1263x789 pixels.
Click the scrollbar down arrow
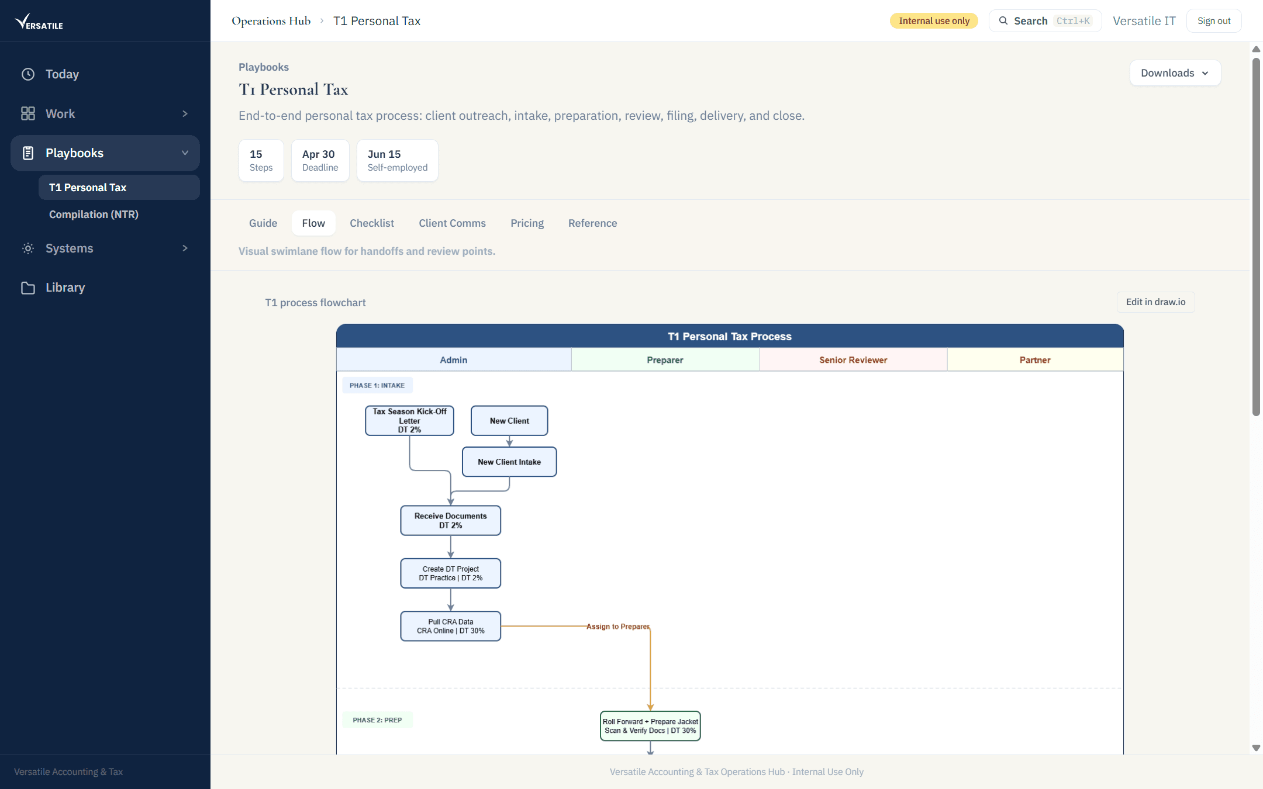click(x=1256, y=748)
